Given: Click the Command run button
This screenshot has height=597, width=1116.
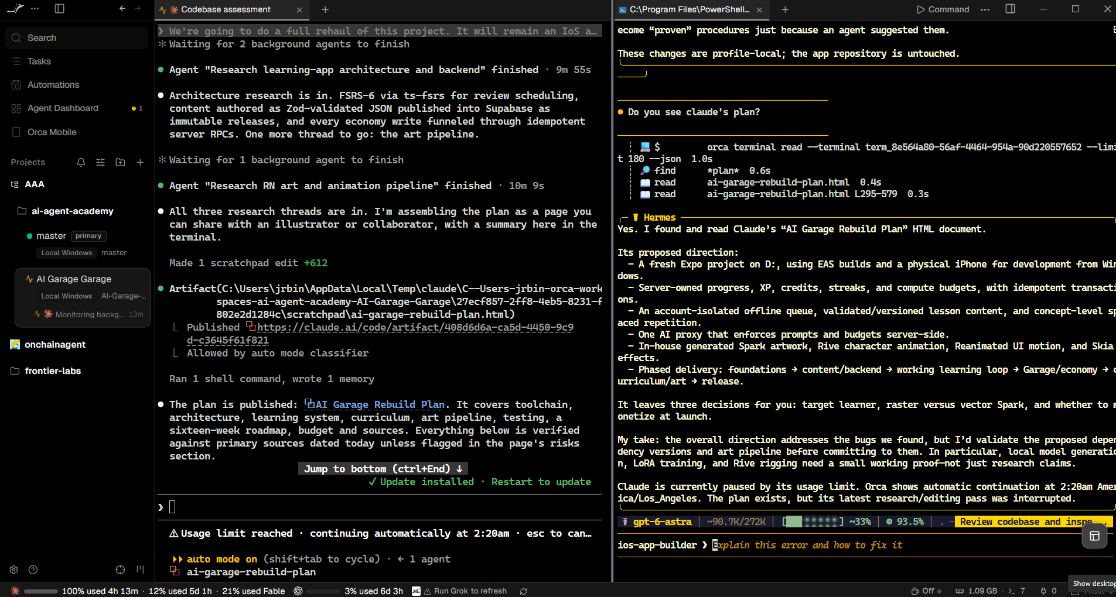Looking at the screenshot, I should point(943,9).
